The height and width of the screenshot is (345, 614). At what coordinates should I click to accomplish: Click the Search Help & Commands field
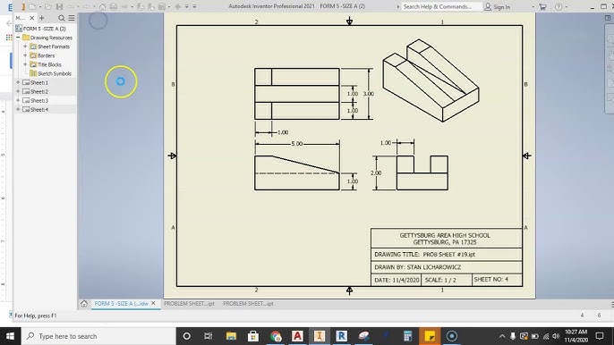point(442,6)
